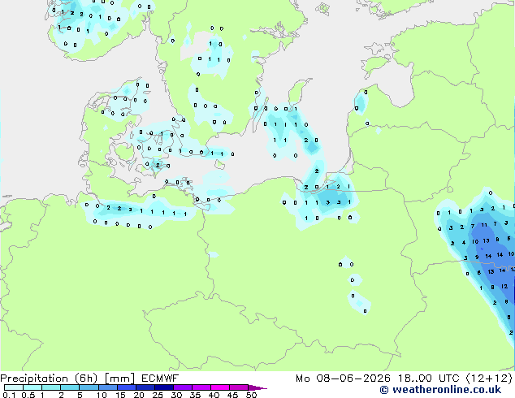Click the legend value '0.5'
This screenshot has height=398, width=515.
28,395
